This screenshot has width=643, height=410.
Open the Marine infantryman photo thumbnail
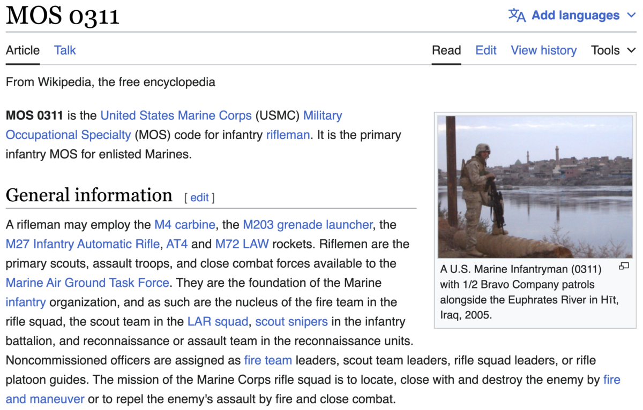pyautogui.click(x=535, y=187)
